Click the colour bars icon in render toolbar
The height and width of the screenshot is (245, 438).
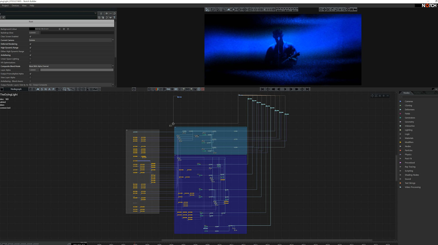click(x=157, y=89)
